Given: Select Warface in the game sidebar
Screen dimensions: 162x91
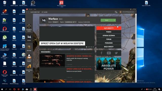Looking at the screenshot, I should (29, 38).
